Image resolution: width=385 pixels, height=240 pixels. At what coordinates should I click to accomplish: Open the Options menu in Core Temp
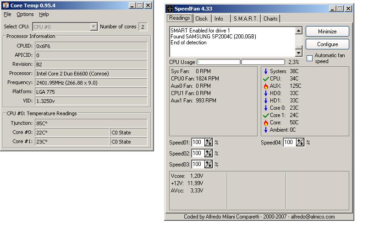point(25,14)
